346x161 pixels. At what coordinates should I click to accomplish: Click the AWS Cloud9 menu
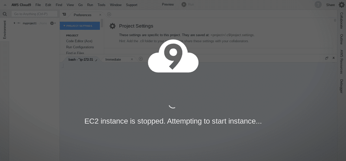tap(21, 5)
